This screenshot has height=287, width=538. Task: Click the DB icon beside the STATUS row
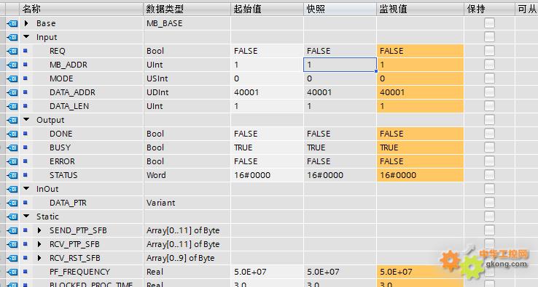12,176
